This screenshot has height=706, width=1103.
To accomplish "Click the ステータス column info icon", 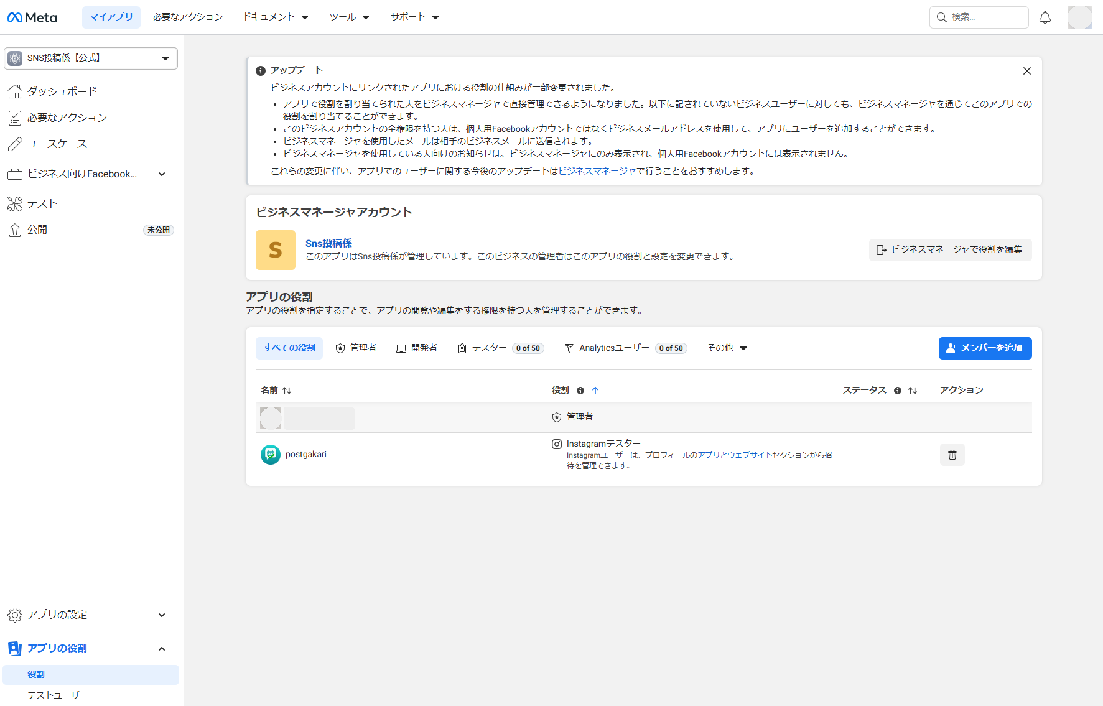I will [x=898, y=391].
